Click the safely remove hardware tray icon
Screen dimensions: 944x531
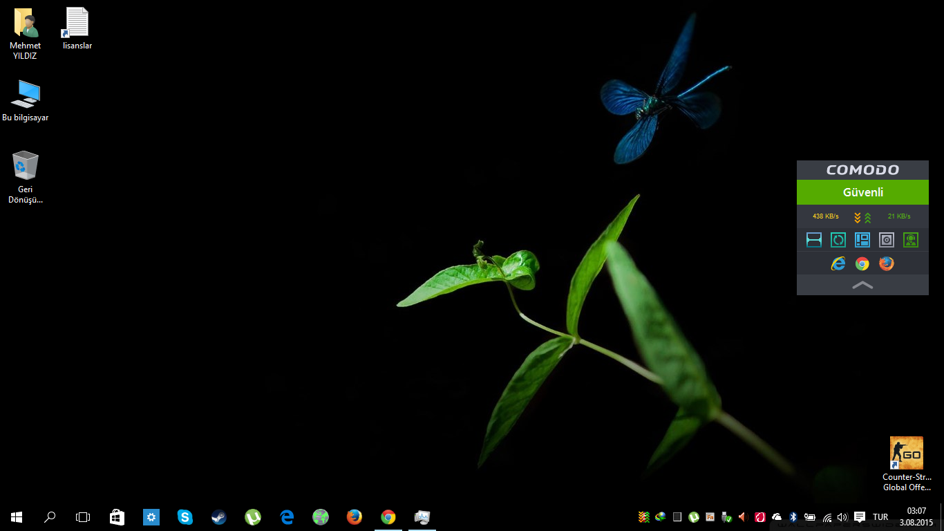[x=726, y=516]
